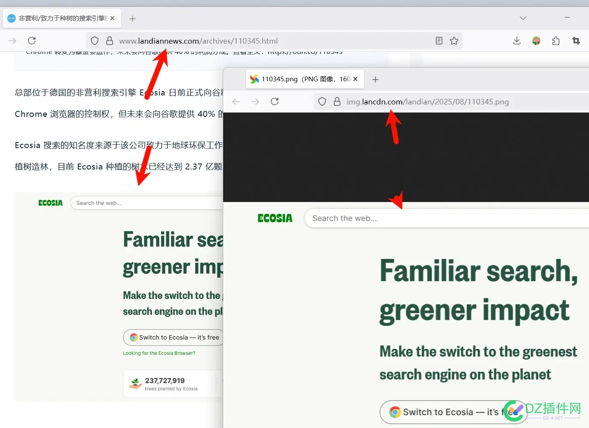The height and width of the screenshot is (428, 589).
Task: Open new tab beside 110345.png tab
Action: (376, 79)
